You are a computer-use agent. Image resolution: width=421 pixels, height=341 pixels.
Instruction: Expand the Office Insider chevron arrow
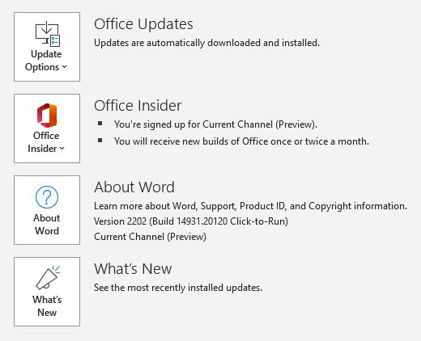(x=62, y=148)
